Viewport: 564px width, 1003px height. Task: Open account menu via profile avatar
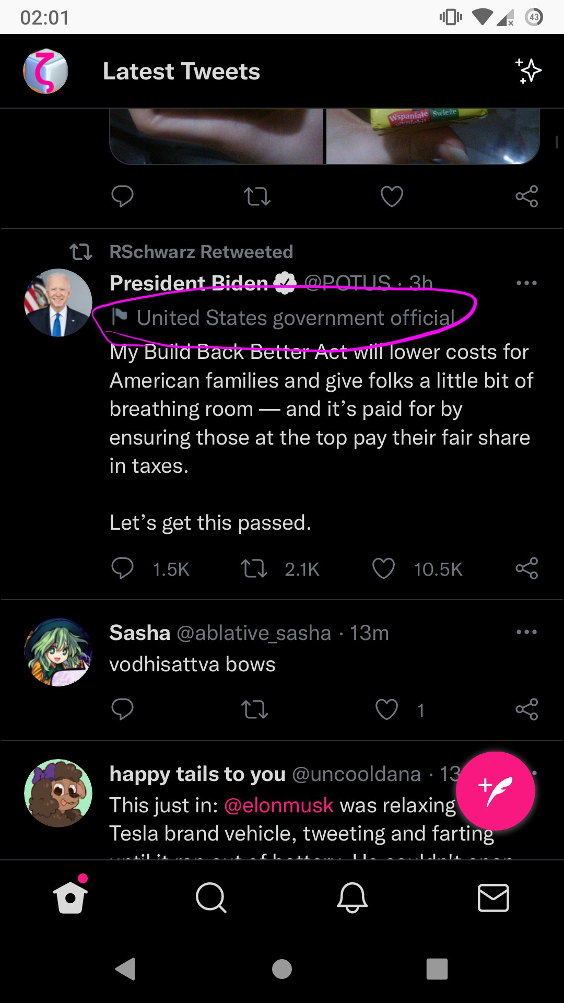pos(45,72)
